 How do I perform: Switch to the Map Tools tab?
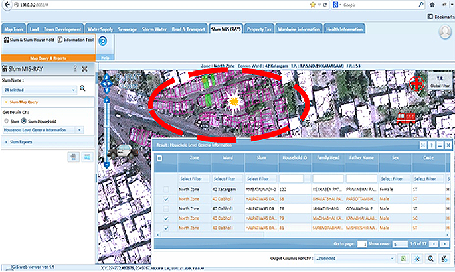coord(14,29)
